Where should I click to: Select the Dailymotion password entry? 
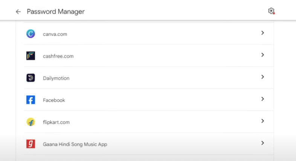point(56,78)
